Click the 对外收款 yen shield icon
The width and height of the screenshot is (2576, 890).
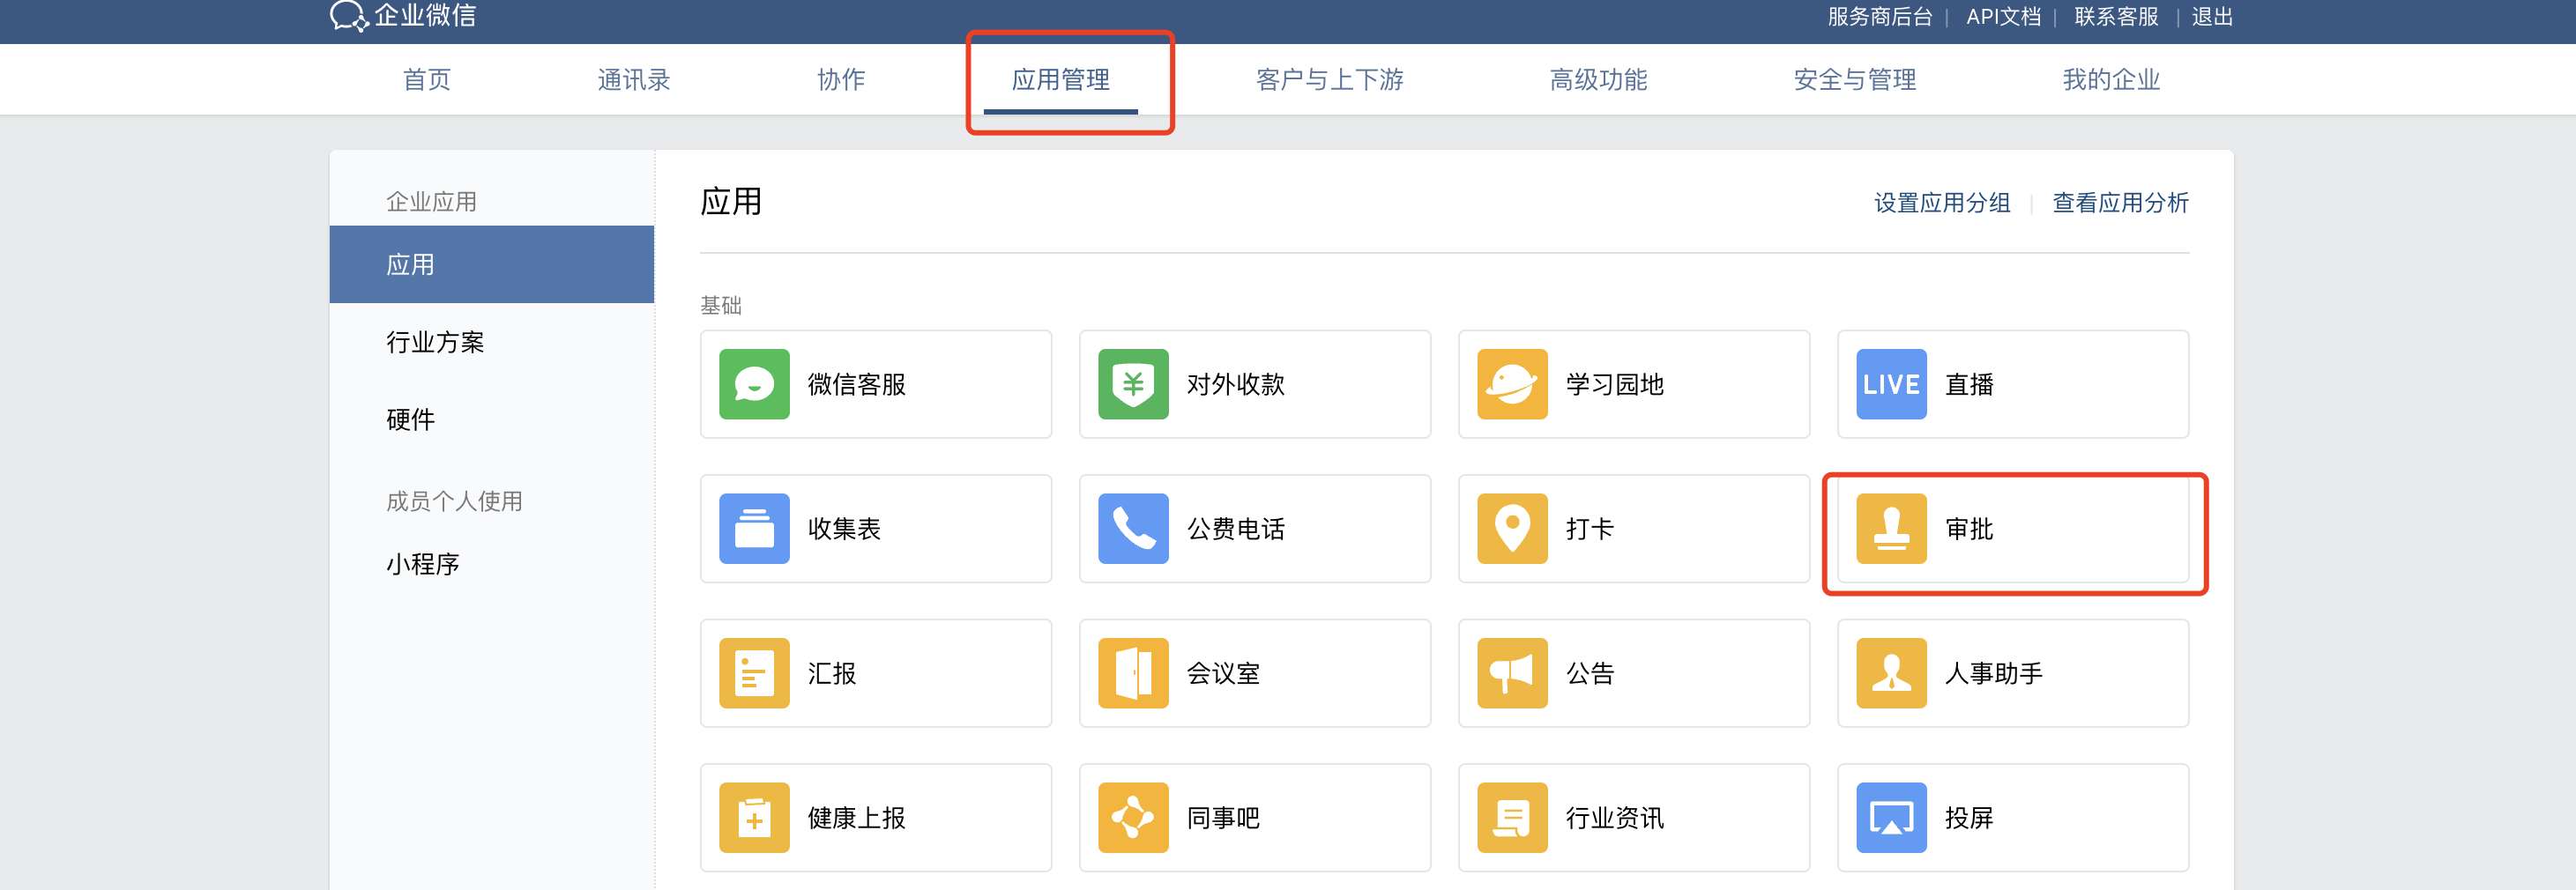(x=1133, y=384)
